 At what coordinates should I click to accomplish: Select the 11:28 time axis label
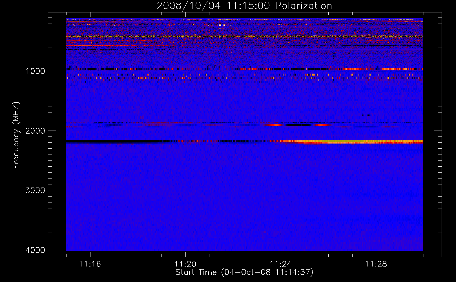[x=376, y=264]
